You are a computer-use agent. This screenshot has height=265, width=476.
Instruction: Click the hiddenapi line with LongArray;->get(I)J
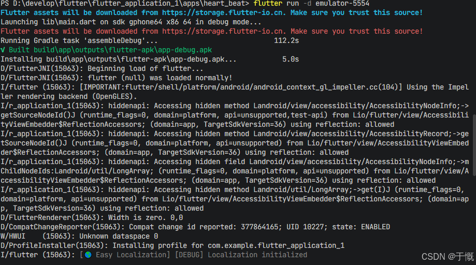(x=232, y=190)
